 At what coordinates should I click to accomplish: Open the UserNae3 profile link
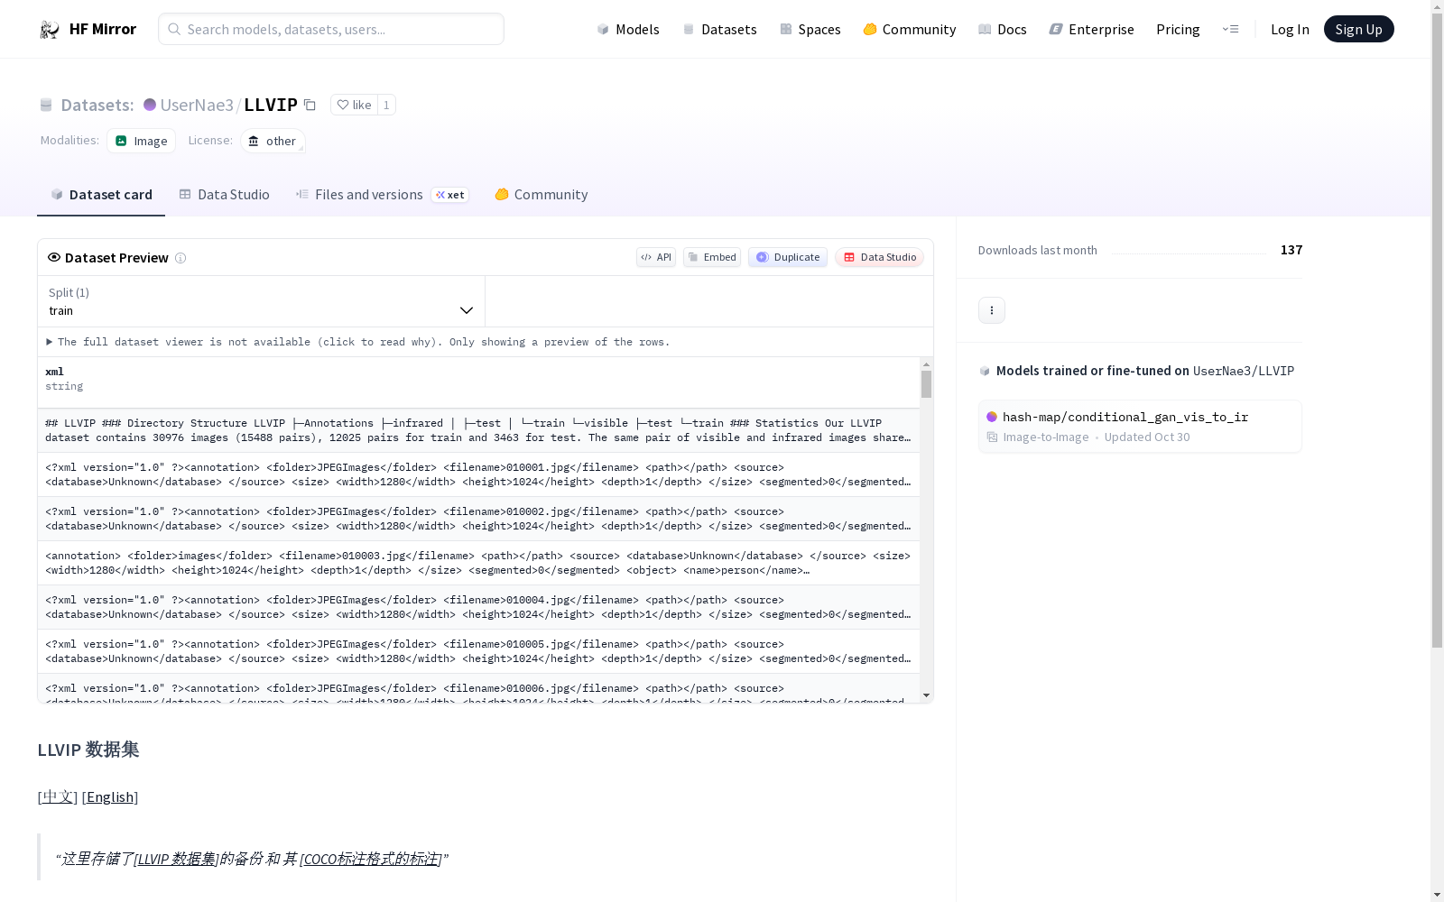(x=197, y=105)
